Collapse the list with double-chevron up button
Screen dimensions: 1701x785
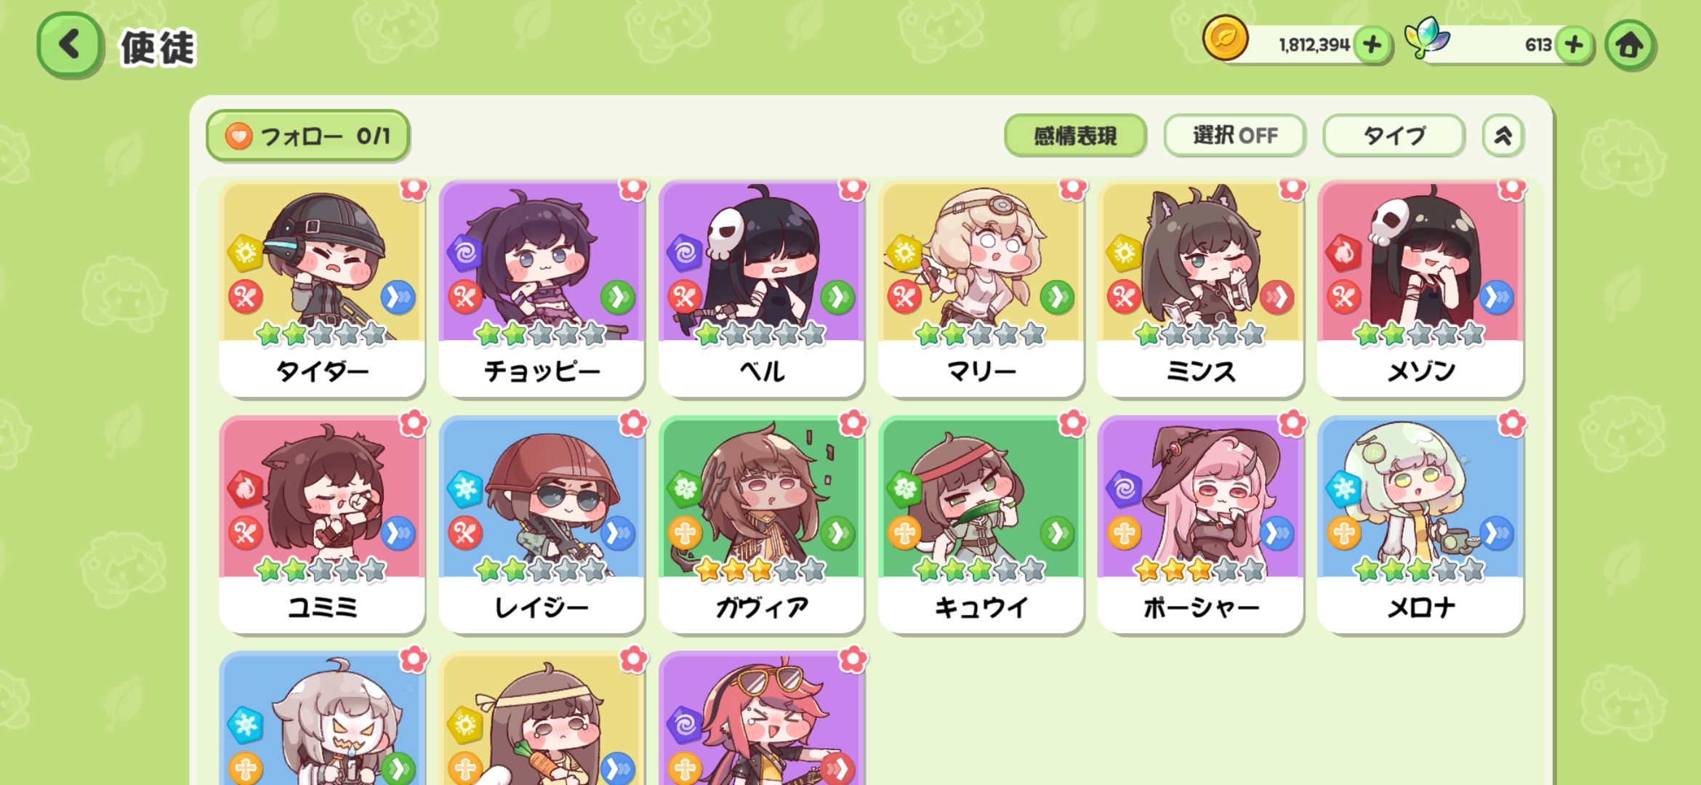1503,135
